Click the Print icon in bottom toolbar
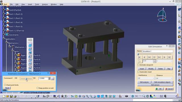The width and height of the screenshot is (182, 102). click(x=15, y=96)
